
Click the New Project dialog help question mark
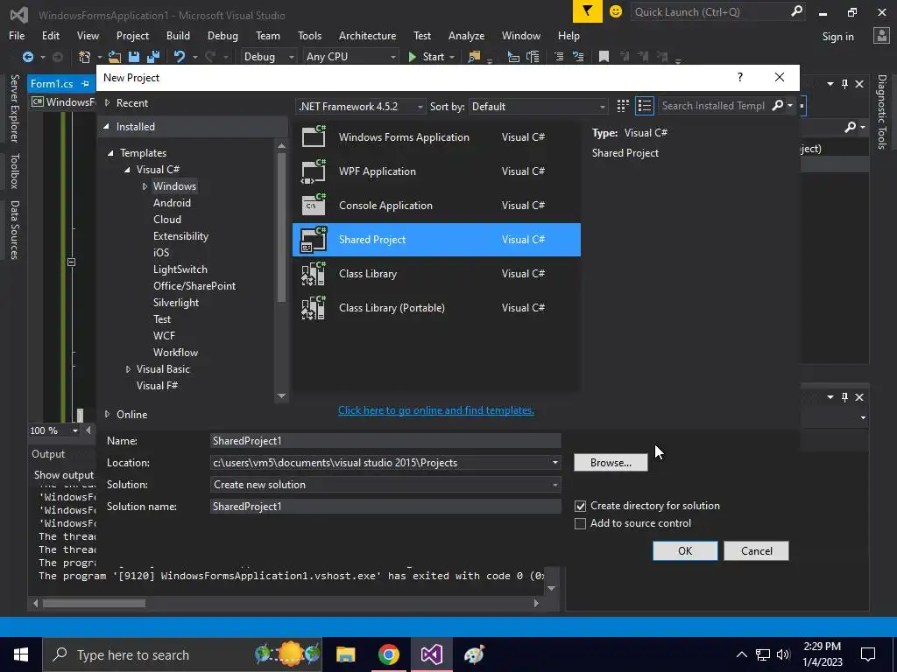740,77
